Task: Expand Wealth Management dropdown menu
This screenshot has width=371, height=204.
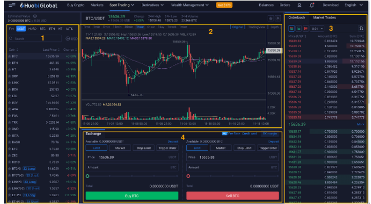Action: tap(190, 5)
